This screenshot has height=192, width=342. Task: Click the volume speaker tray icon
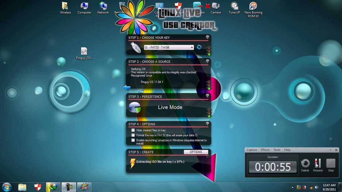tap(317, 187)
